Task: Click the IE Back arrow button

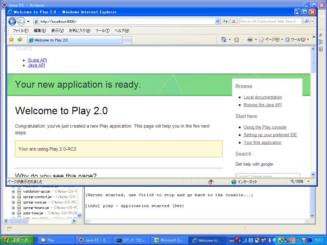Action: [x=12, y=21]
